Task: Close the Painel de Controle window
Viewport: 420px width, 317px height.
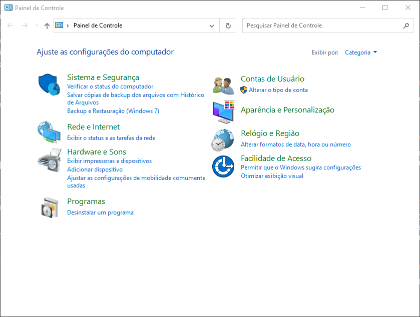Action: pyautogui.click(x=407, y=8)
